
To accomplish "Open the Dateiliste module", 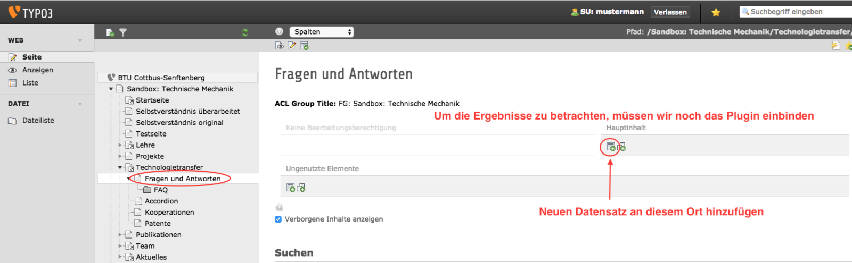I will (x=38, y=121).
